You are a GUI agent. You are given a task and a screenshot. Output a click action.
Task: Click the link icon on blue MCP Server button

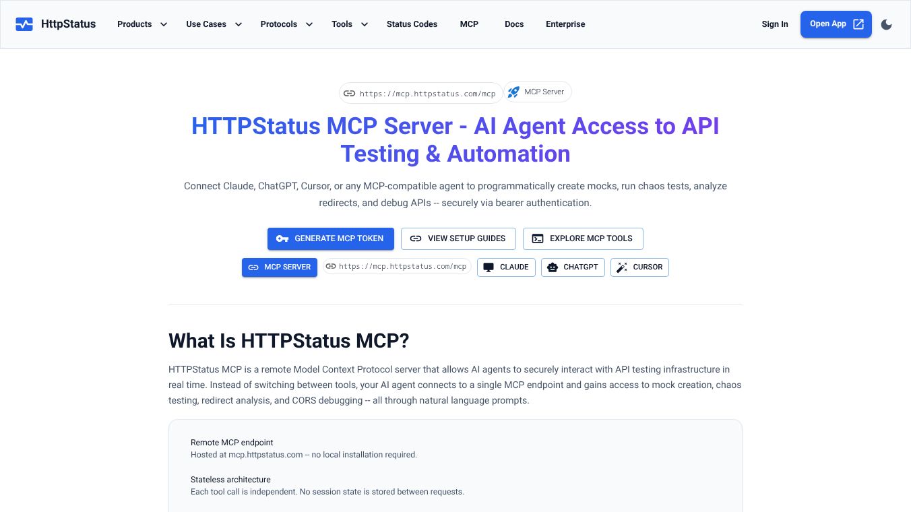253,267
